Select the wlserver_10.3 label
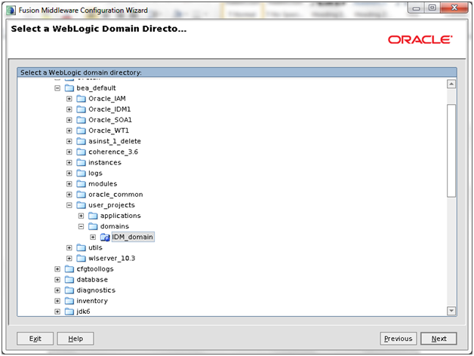474x356 pixels. (x=112, y=259)
